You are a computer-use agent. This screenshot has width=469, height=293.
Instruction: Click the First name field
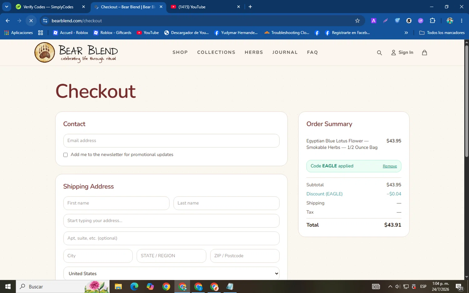coord(116,203)
